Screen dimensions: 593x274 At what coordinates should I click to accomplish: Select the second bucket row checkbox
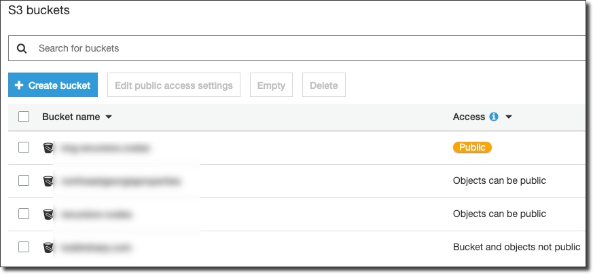[24, 180]
